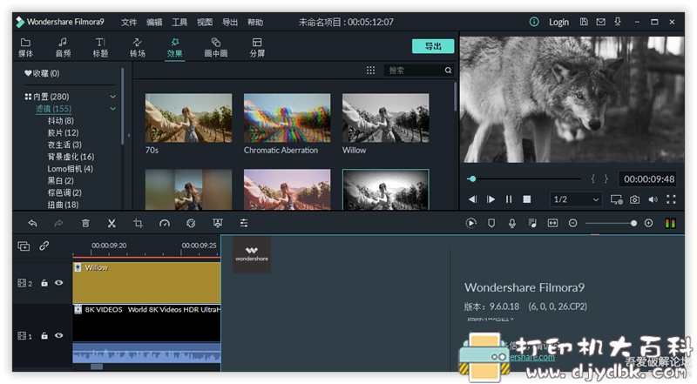The image size is (697, 384).
Task: Select the Lomo相机 (4) category
Action: [71, 169]
